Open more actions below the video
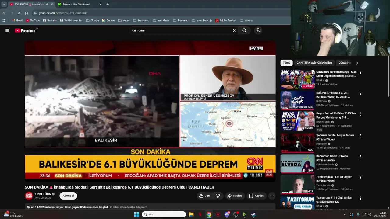 tap(272, 196)
